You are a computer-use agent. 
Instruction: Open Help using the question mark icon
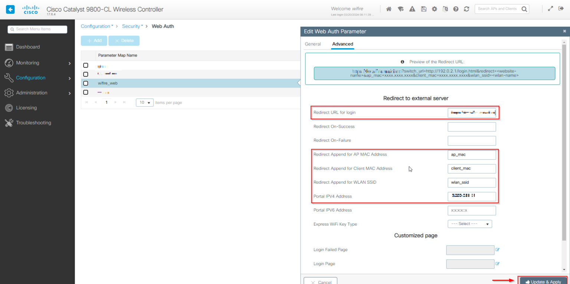point(456,8)
